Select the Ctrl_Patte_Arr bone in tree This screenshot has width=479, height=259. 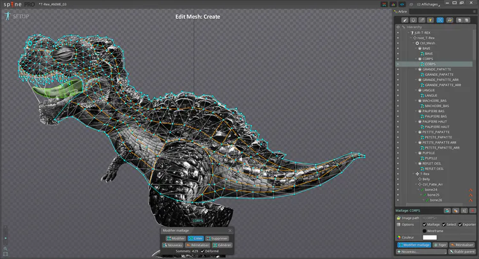point(432,184)
